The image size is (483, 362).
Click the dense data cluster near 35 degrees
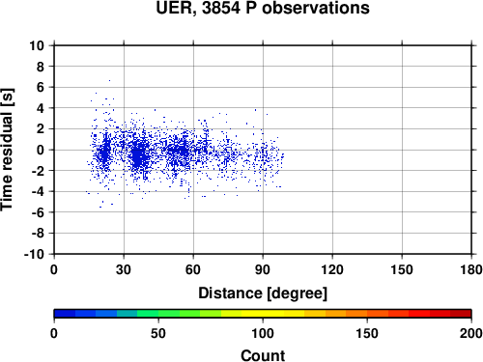(x=138, y=155)
